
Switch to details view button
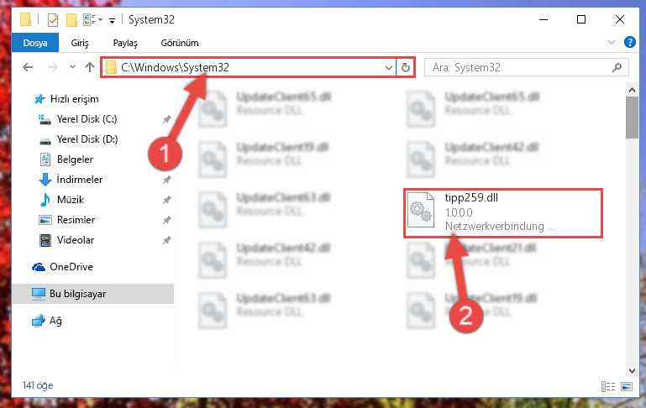[x=608, y=386]
